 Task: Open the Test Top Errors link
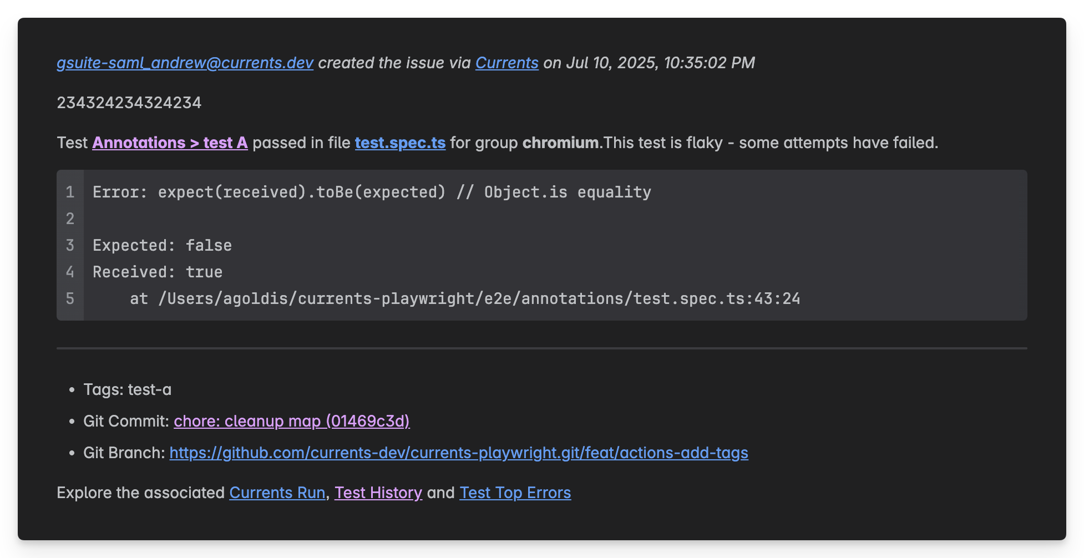tap(515, 493)
